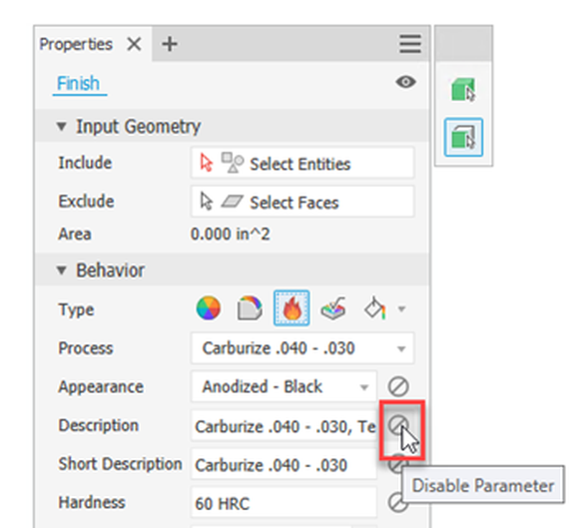Disable the Hardness parameter
This screenshot has width=574, height=528.
tap(397, 502)
